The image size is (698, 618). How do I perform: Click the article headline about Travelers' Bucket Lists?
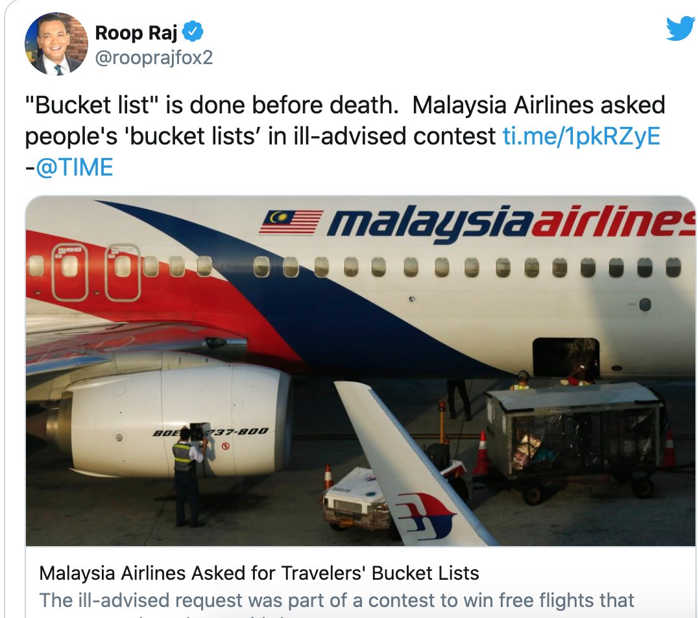(x=259, y=573)
